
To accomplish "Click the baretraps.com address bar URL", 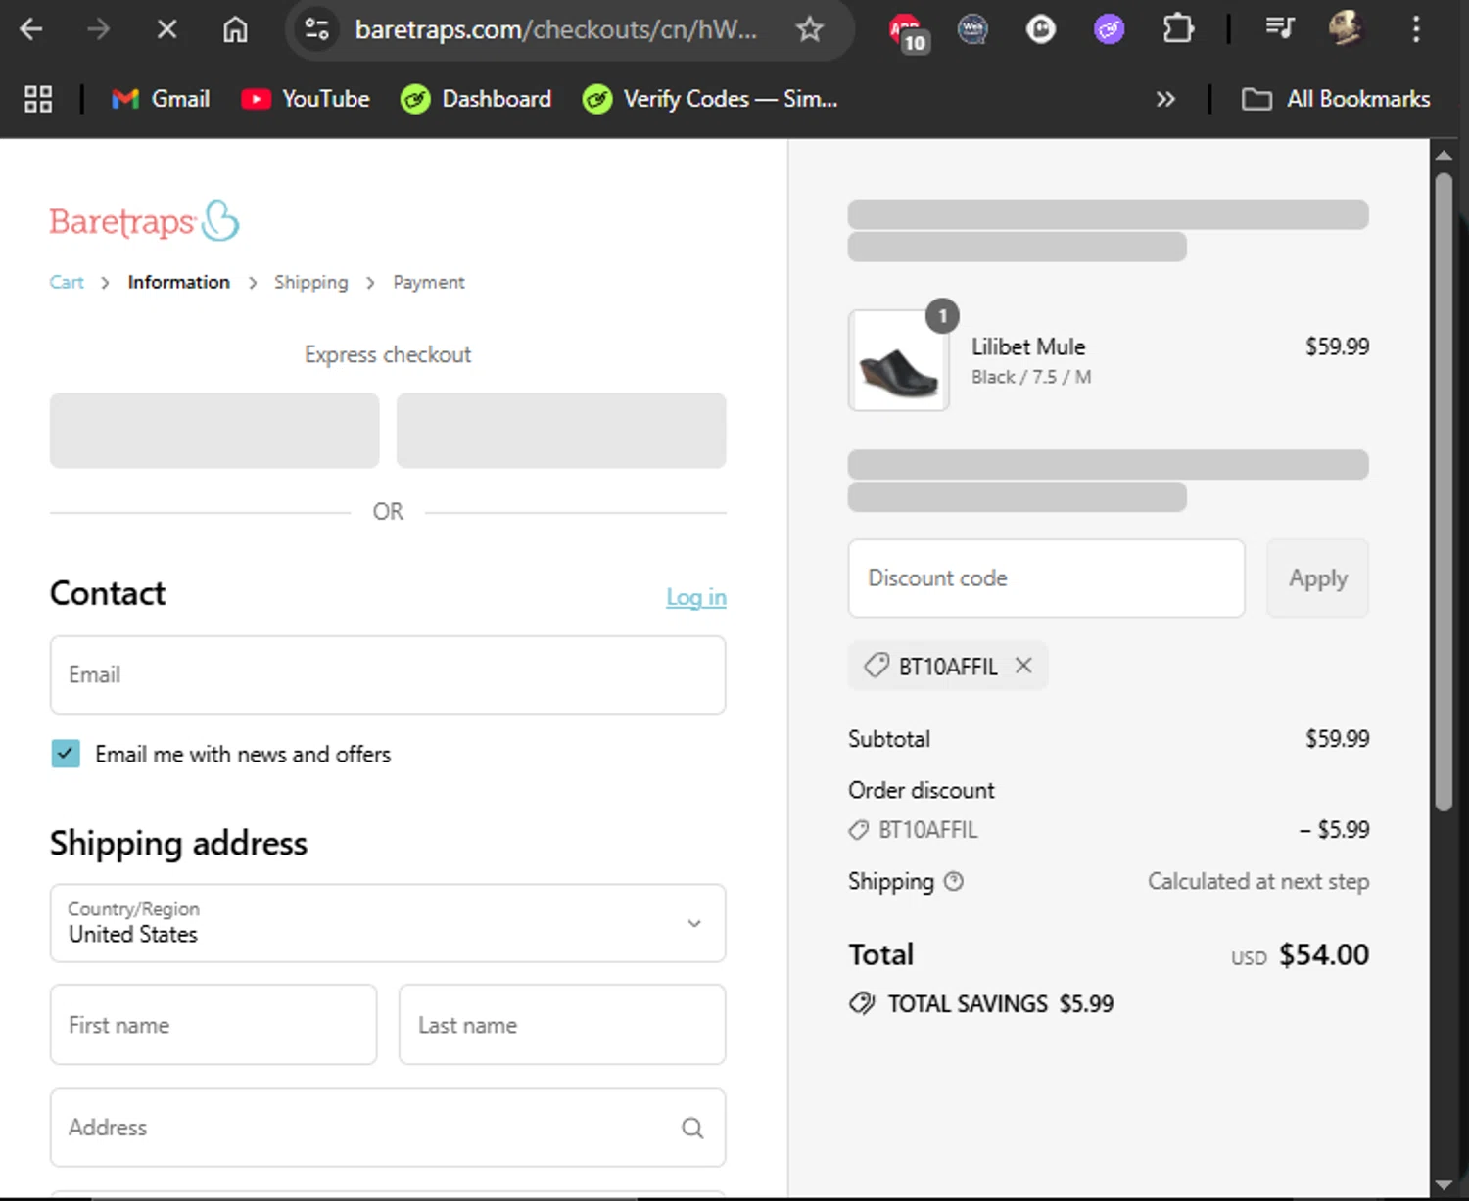I will coord(555,29).
